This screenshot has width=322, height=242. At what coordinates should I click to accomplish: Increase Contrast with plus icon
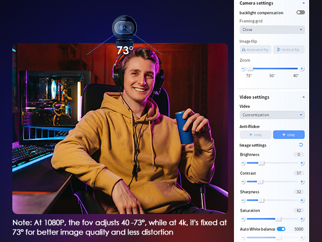(x=302, y=182)
